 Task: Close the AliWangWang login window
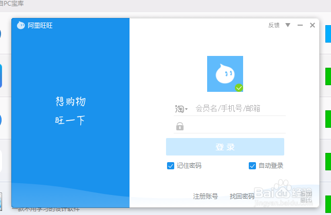coord(312,25)
